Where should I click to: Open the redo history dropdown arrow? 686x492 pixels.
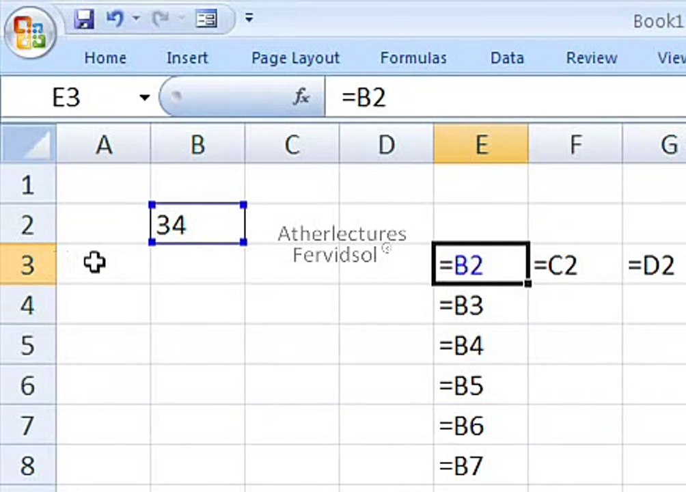click(181, 18)
